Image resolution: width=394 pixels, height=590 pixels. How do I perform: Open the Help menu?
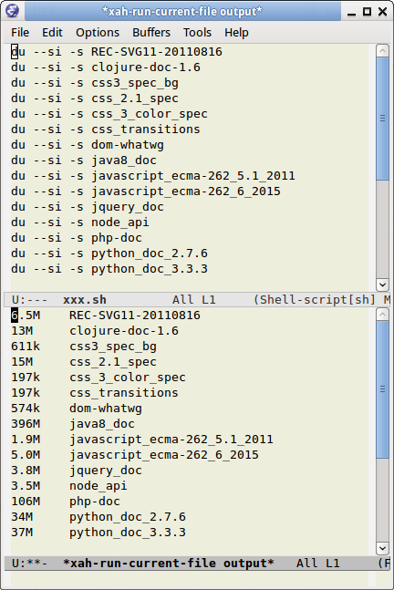pyautogui.click(x=236, y=33)
